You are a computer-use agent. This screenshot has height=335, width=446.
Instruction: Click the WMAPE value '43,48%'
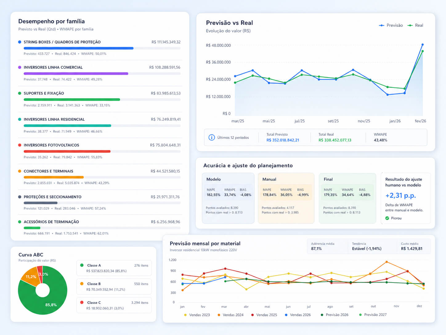click(x=380, y=140)
